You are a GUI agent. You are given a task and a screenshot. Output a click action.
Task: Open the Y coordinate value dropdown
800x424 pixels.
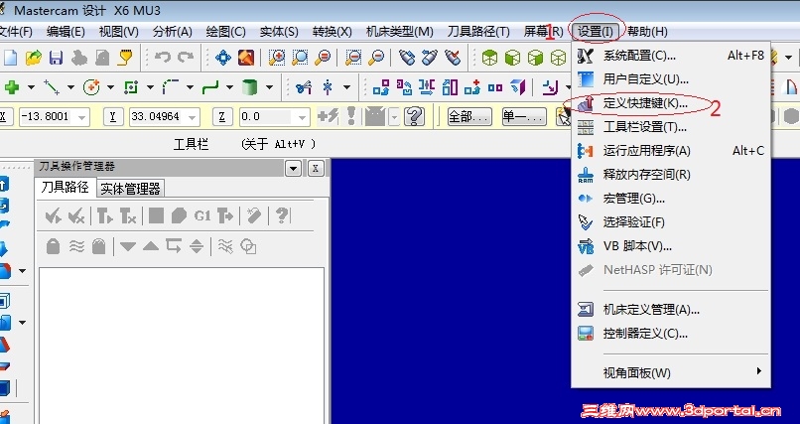click(x=192, y=117)
